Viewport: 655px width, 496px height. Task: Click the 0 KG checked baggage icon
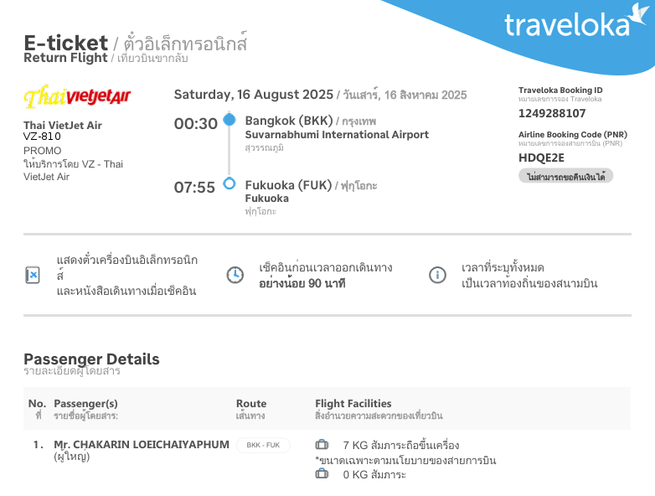click(x=322, y=474)
